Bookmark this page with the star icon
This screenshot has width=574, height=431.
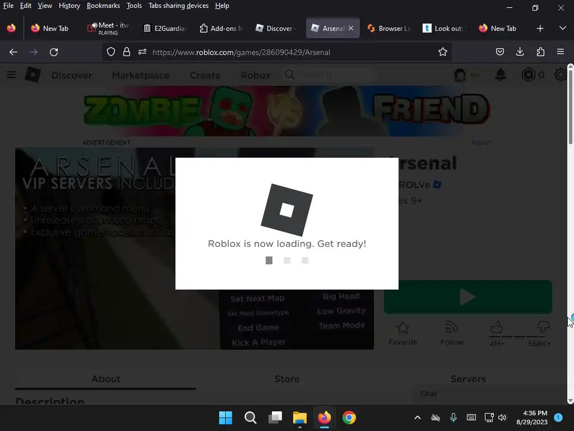443,52
